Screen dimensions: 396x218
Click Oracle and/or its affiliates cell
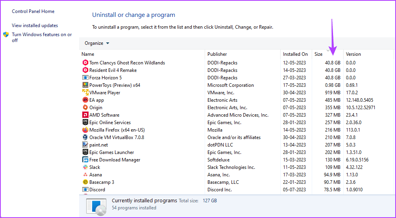[234, 137]
